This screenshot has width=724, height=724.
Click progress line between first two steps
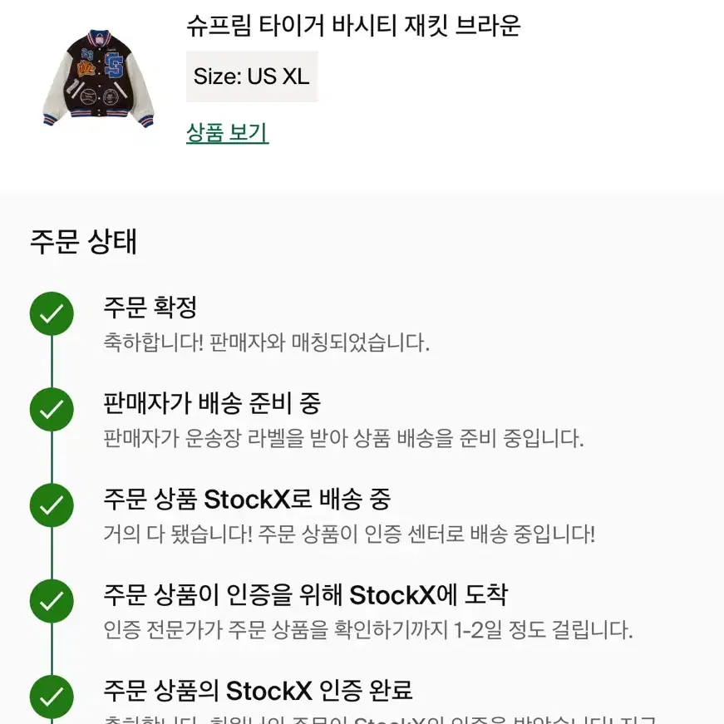52,362
